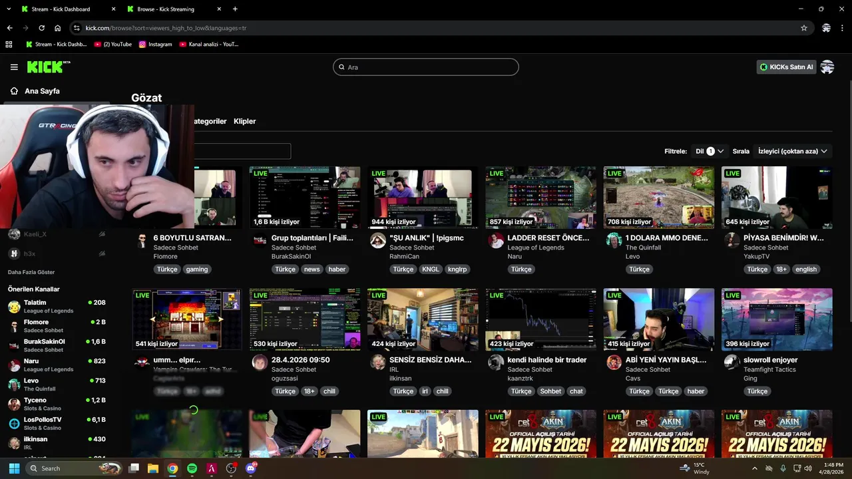Screen dimensions: 852x479
Task: Click the kaanztrk channel avatar
Action: click(x=496, y=362)
